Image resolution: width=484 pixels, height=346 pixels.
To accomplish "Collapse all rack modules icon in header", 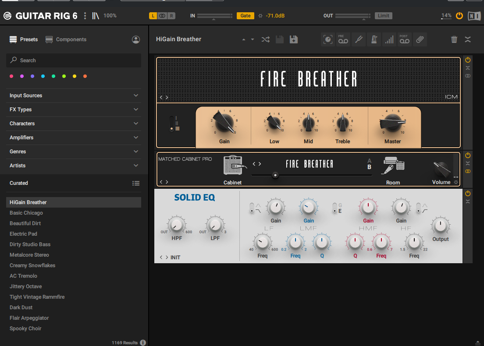I will tap(468, 39).
